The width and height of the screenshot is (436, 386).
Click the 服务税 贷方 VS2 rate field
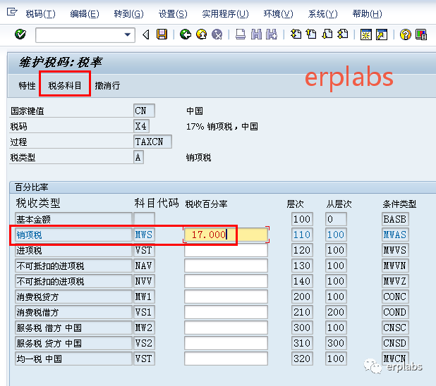(x=226, y=343)
